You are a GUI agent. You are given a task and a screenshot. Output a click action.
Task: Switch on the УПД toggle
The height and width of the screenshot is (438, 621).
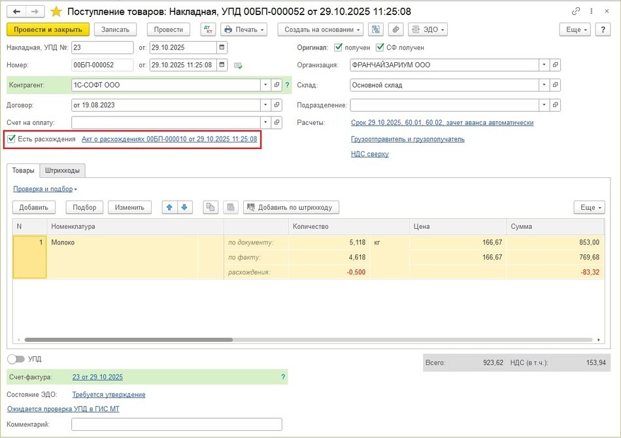point(16,359)
